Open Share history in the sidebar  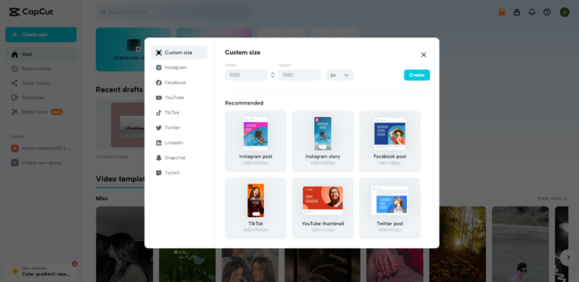(41, 83)
